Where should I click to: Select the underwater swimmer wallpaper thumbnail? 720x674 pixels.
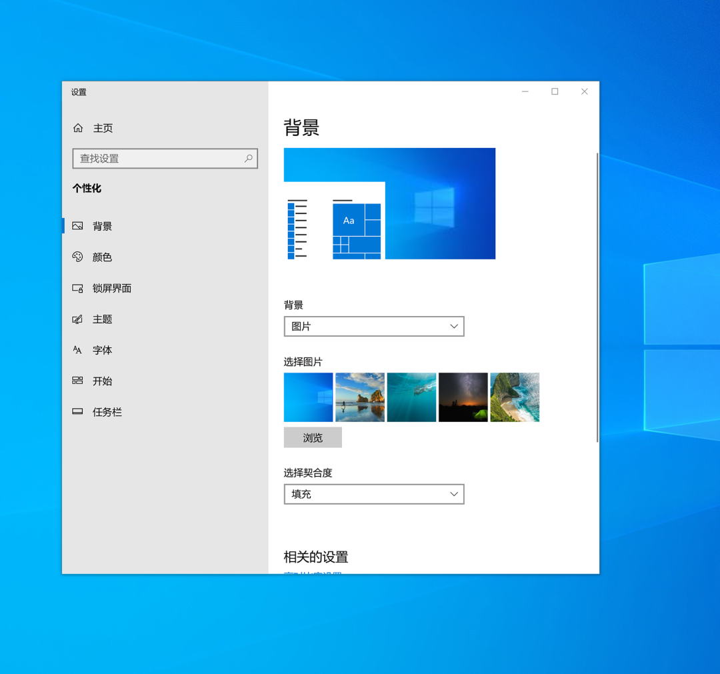point(411,397)
